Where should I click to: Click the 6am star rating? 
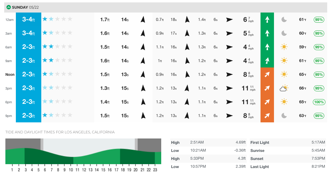(x=57, y=47)
